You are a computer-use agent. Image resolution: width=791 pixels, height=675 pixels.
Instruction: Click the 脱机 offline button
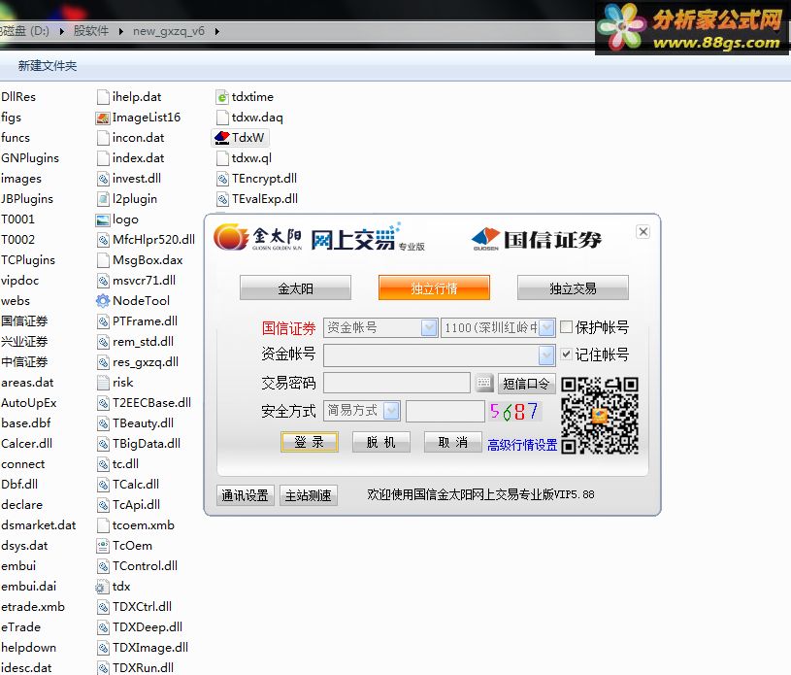click(380, 442)
